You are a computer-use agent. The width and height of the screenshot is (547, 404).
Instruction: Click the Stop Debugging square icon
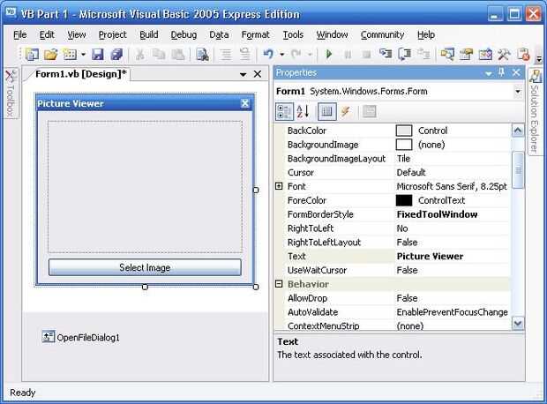367,55
